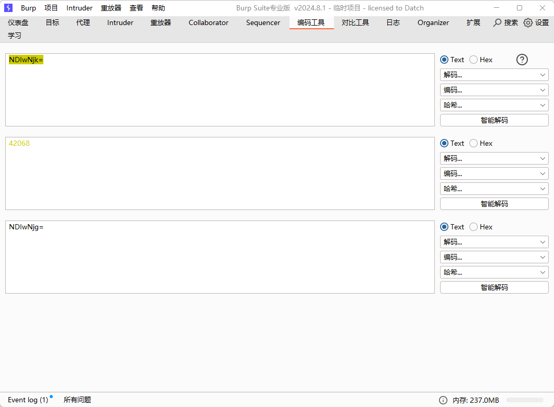Screen dimensions: 554x407
Task: Select Hex radio for NDIwNjk= panel
Action: [x=474, y=60]
